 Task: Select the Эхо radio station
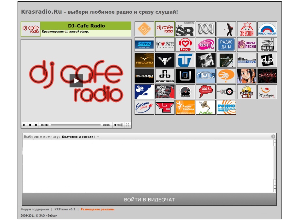226,92
